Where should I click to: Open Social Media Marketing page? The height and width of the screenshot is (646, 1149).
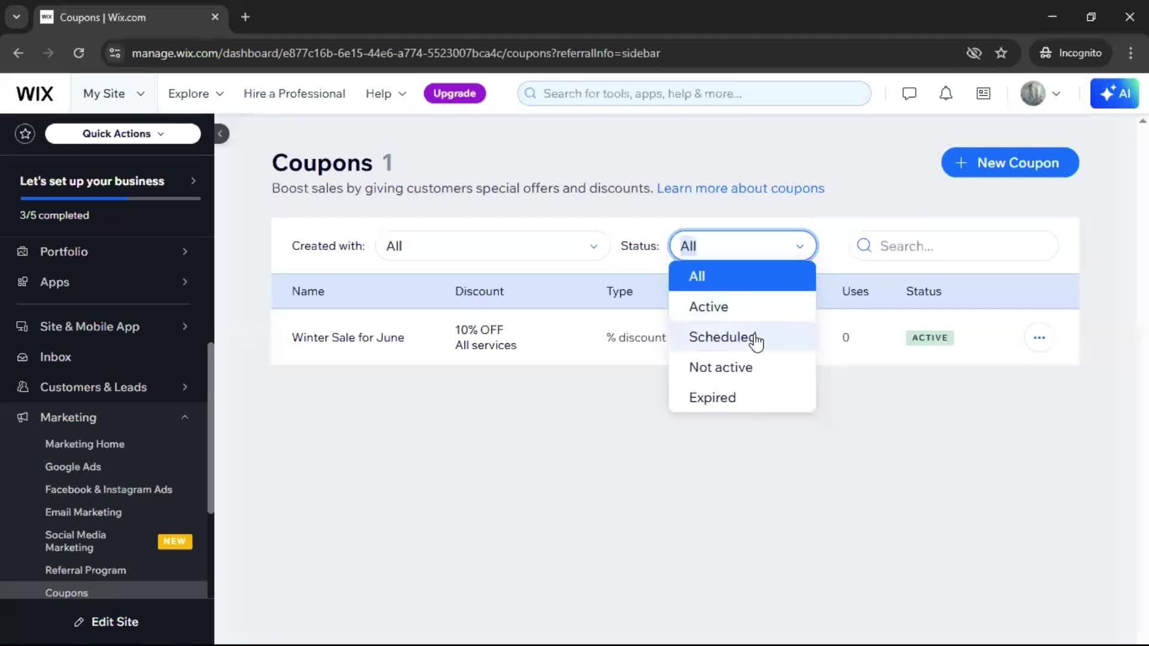(x=75, y=541)
